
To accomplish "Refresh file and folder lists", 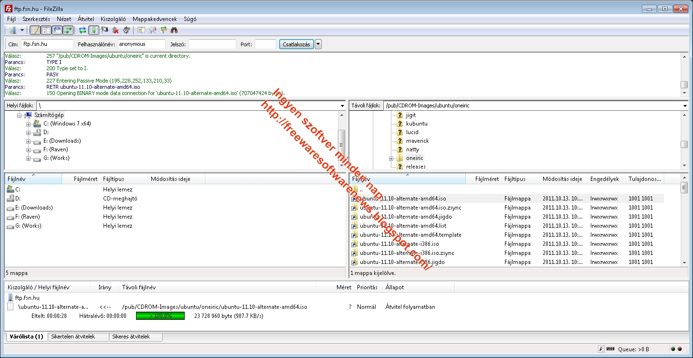I will [83, 30].
